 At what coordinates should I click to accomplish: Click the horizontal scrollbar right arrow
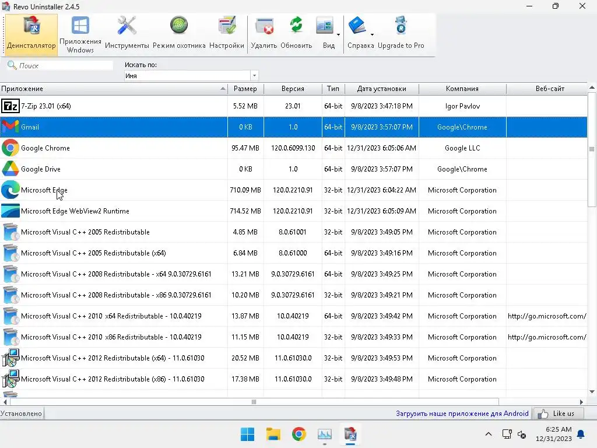click(x=581, y=402)
